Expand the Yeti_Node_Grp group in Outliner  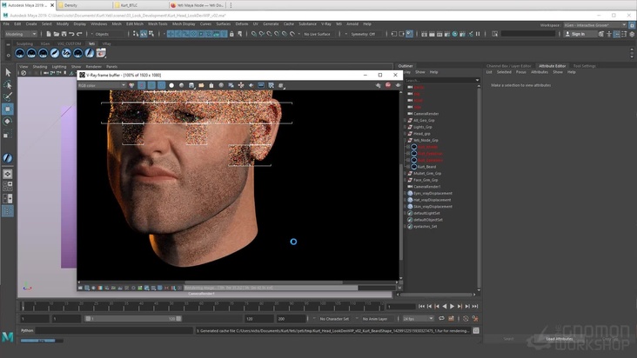[x=406, y=140]
